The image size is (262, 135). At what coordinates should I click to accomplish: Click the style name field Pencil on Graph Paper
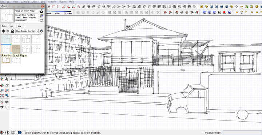click(x=27, y=11)
